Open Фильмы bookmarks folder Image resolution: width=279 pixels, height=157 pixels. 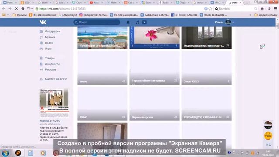20,15
